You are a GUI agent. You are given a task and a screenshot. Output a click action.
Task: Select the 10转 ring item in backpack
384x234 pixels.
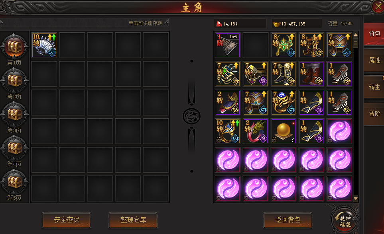coord(228,131)
